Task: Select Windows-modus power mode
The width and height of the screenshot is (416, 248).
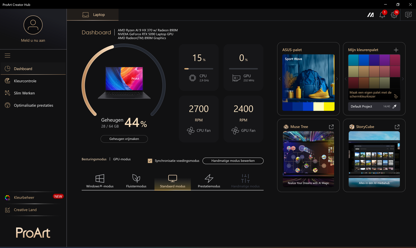Action: pos(100,181)
